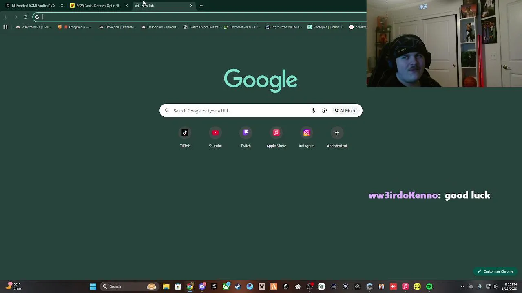
Task: Open the Youtube shortcut
Action: coord(215,138)
